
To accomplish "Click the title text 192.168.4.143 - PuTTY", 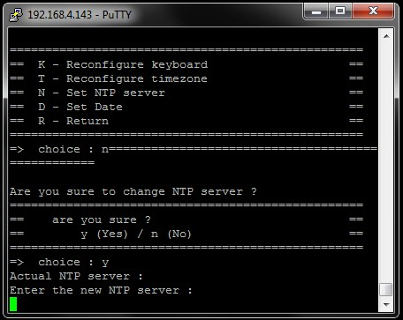I will click(x=80, y=15).
